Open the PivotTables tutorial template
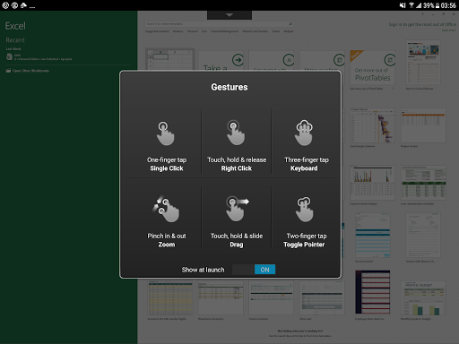Screen dimensions: 459x344 pyautogui.click(x=372, y=70)
